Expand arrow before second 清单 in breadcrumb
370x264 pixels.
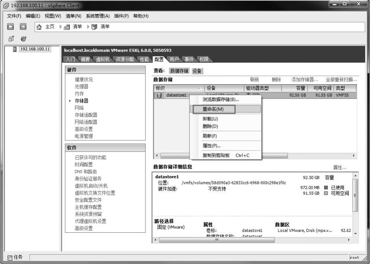(88, 27)
